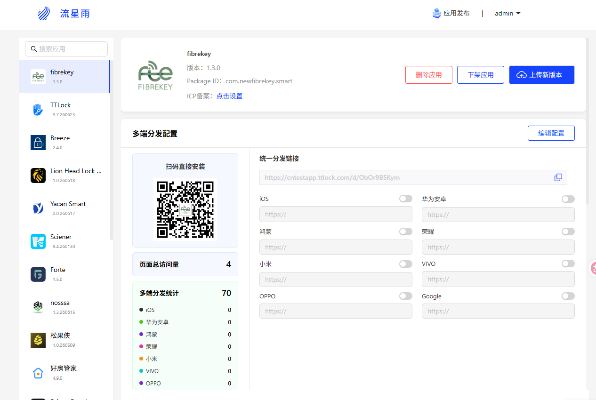Switch on the OPPO toggle
Viewport: 596px width, 400px height.
[406, 296]
